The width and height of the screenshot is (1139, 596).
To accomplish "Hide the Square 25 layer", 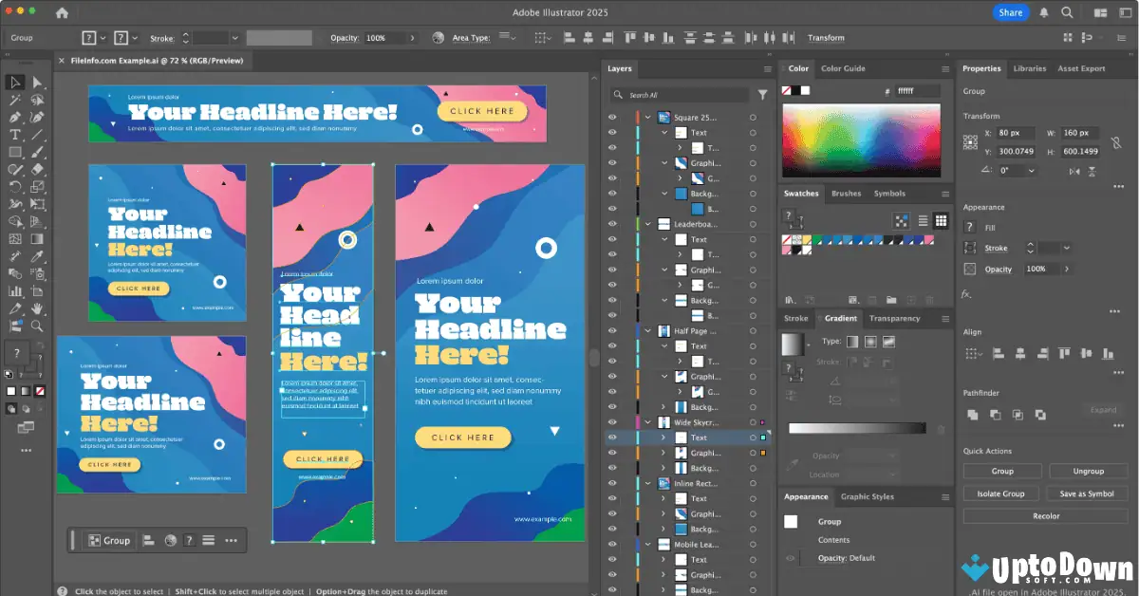I will tap(611, 117).
